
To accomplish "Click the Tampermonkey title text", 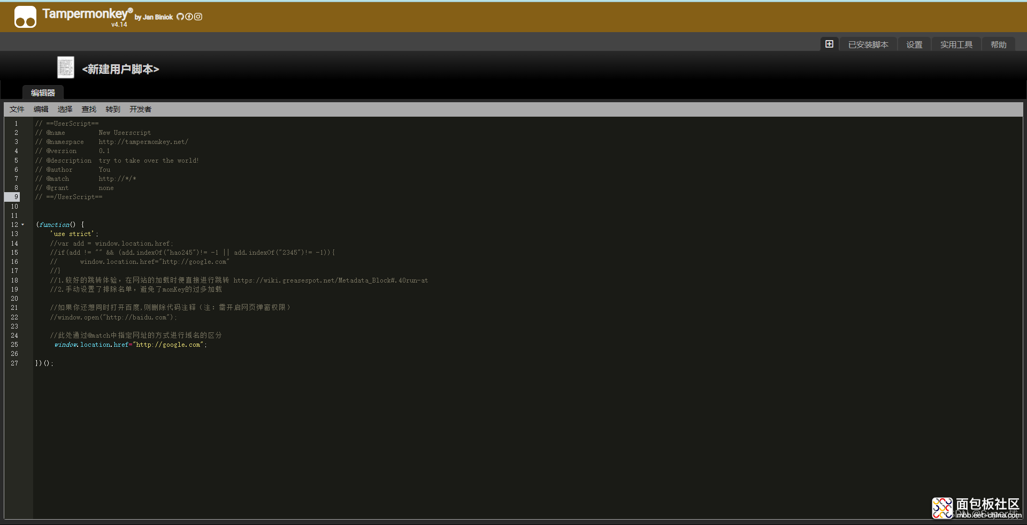I will tap(87, 13).
